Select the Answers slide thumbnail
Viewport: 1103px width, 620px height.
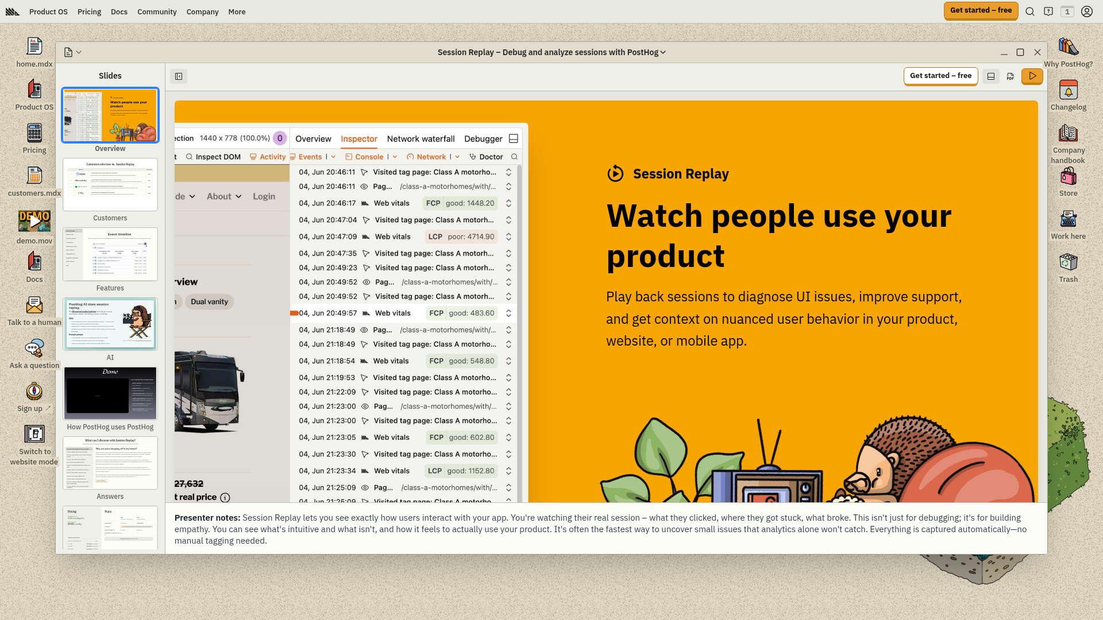pos(110,463)
